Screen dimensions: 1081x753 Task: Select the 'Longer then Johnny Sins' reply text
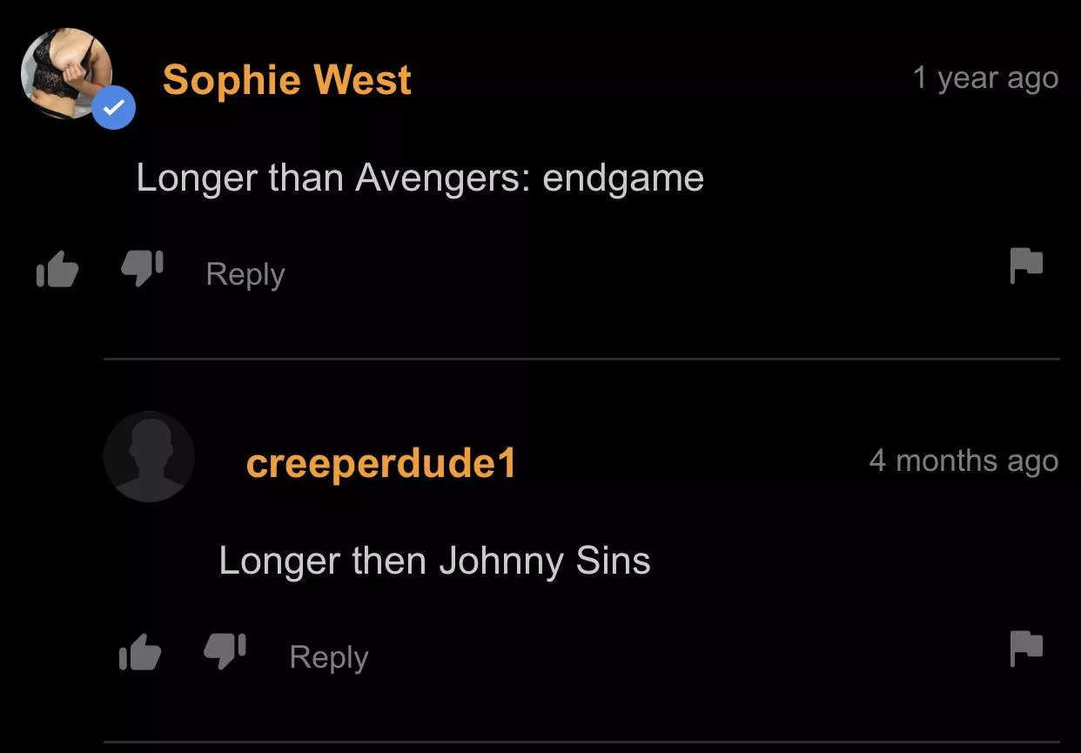pyautogui.click(x=434, y=561)
